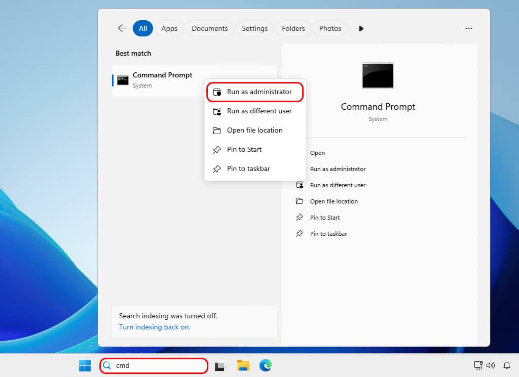Choose Pin to Start in context menu
The image size is (519, 377).
tap(255, 149)
